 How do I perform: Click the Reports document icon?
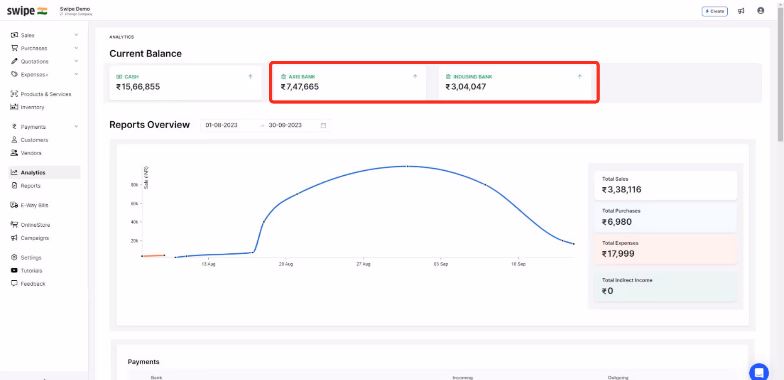pos(14,186)
